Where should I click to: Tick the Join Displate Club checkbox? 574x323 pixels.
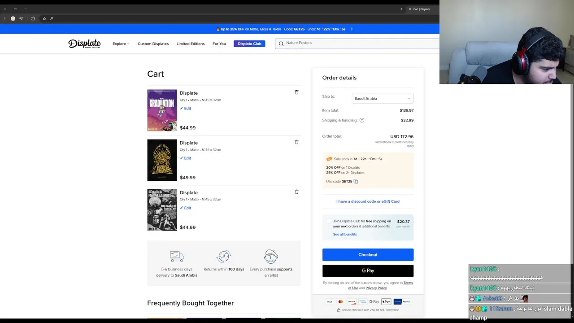[328, 221]
